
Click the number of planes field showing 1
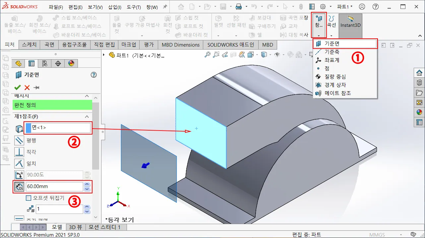coord(59,209)
